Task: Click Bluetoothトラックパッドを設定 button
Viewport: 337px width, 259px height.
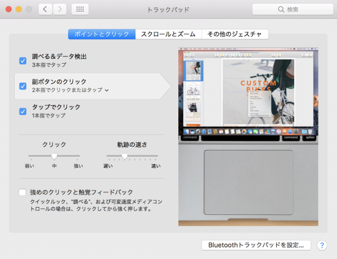Action: 256,246
